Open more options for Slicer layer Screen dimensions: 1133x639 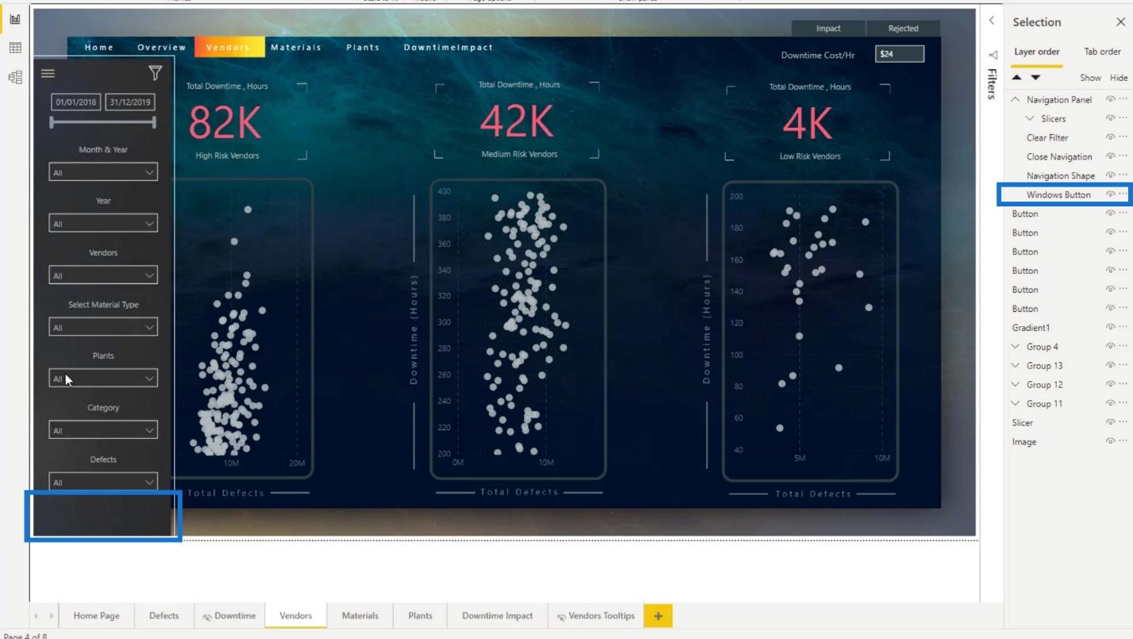[x=1123, y=423]
